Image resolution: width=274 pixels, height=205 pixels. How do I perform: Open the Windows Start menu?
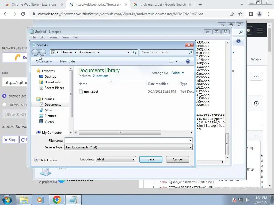tap(7, 200)
